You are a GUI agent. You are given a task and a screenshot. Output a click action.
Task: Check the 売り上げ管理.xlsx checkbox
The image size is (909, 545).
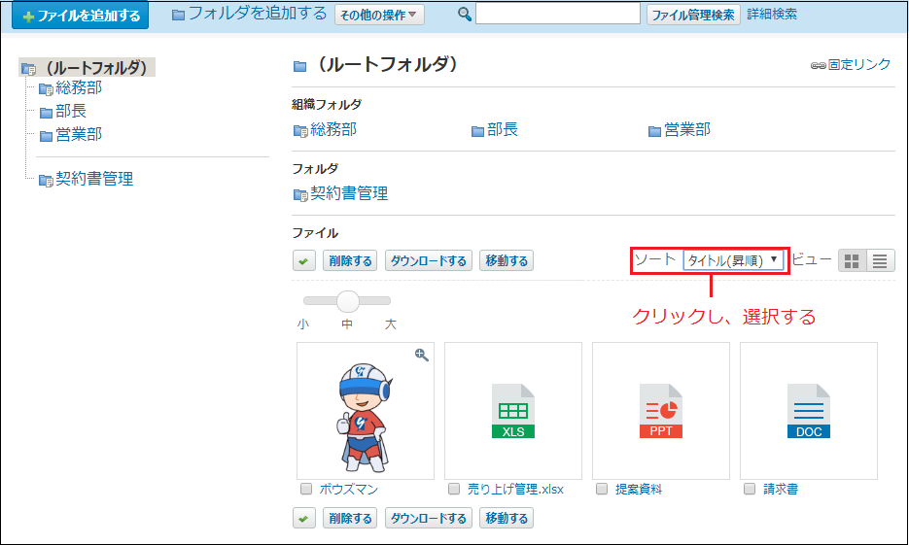tap(454, 489)
